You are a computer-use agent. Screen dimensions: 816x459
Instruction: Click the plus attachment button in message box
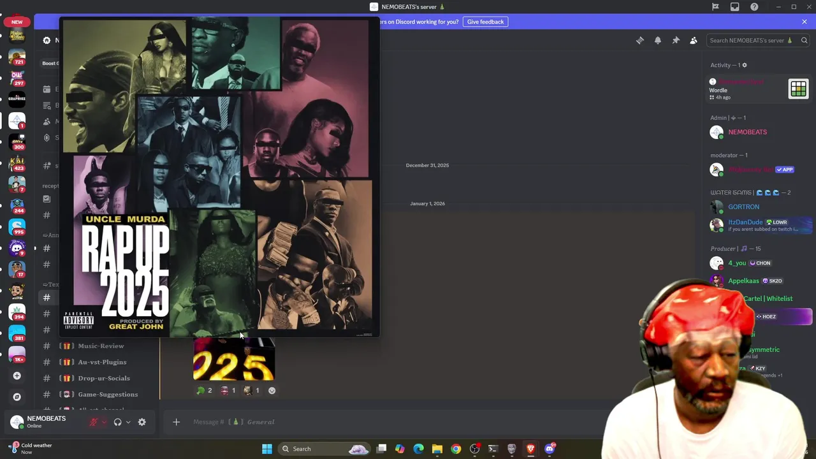pyautogui.click(x=177, y=422)
